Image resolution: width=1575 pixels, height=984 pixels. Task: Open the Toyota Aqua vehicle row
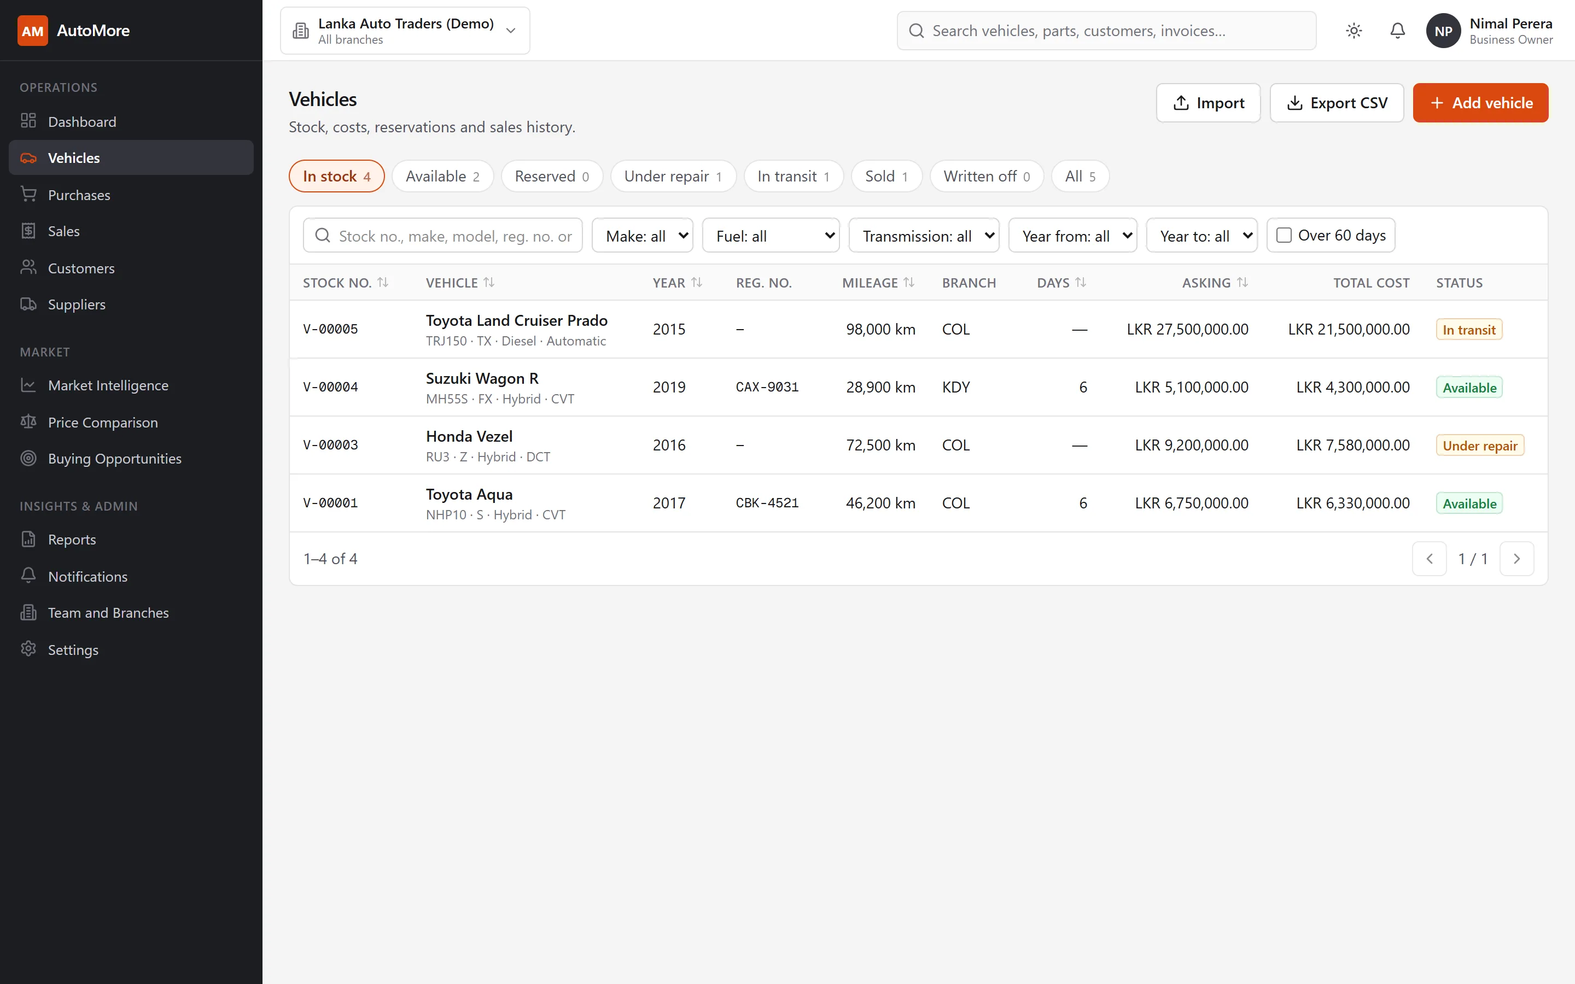pos(918,503)
